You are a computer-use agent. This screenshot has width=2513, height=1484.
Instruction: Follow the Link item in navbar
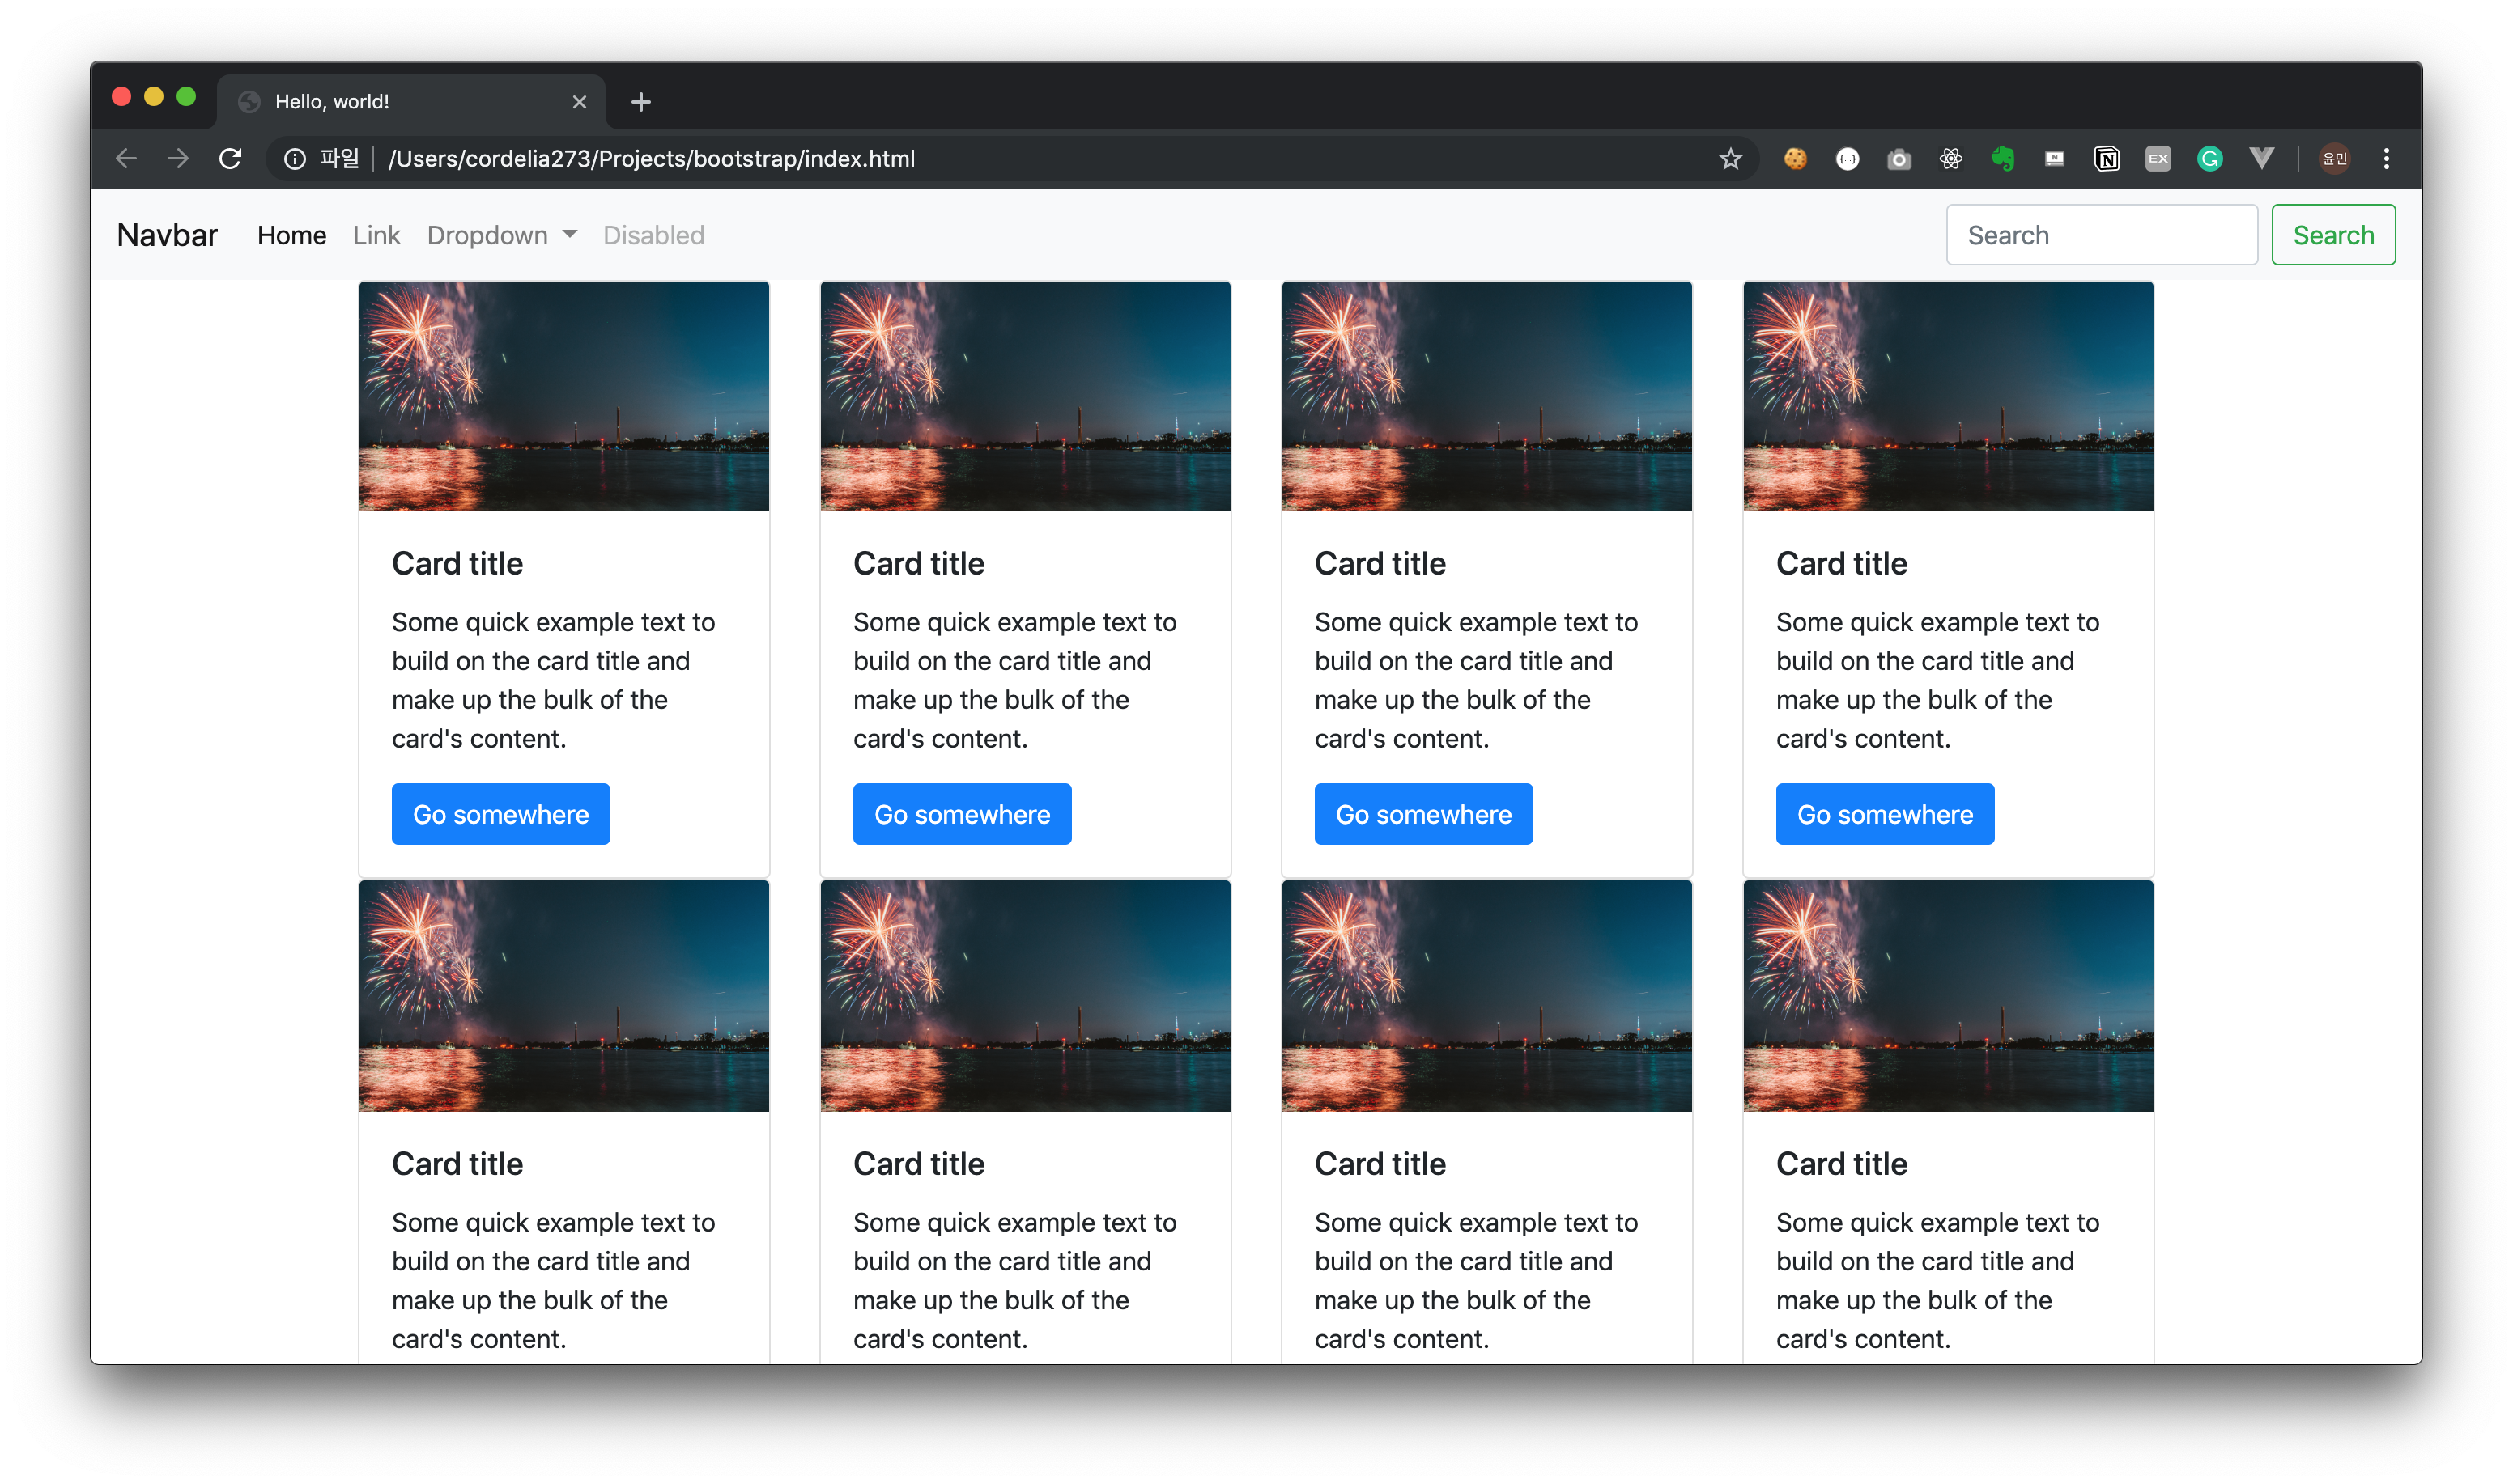(x=376, y=235)
